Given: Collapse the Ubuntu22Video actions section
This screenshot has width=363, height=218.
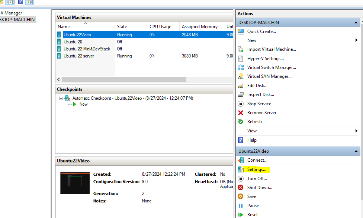Looking at the screenshot, I should pos(357,151).
